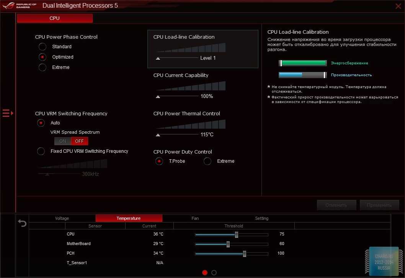Click the Применить apply button
This screenshot has width=405, height=278.
[x=379, y=205]
